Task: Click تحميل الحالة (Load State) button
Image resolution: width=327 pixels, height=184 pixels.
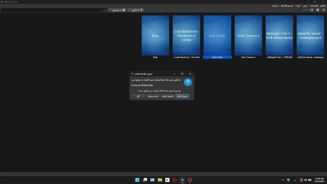Action: (x=182, y=96)
